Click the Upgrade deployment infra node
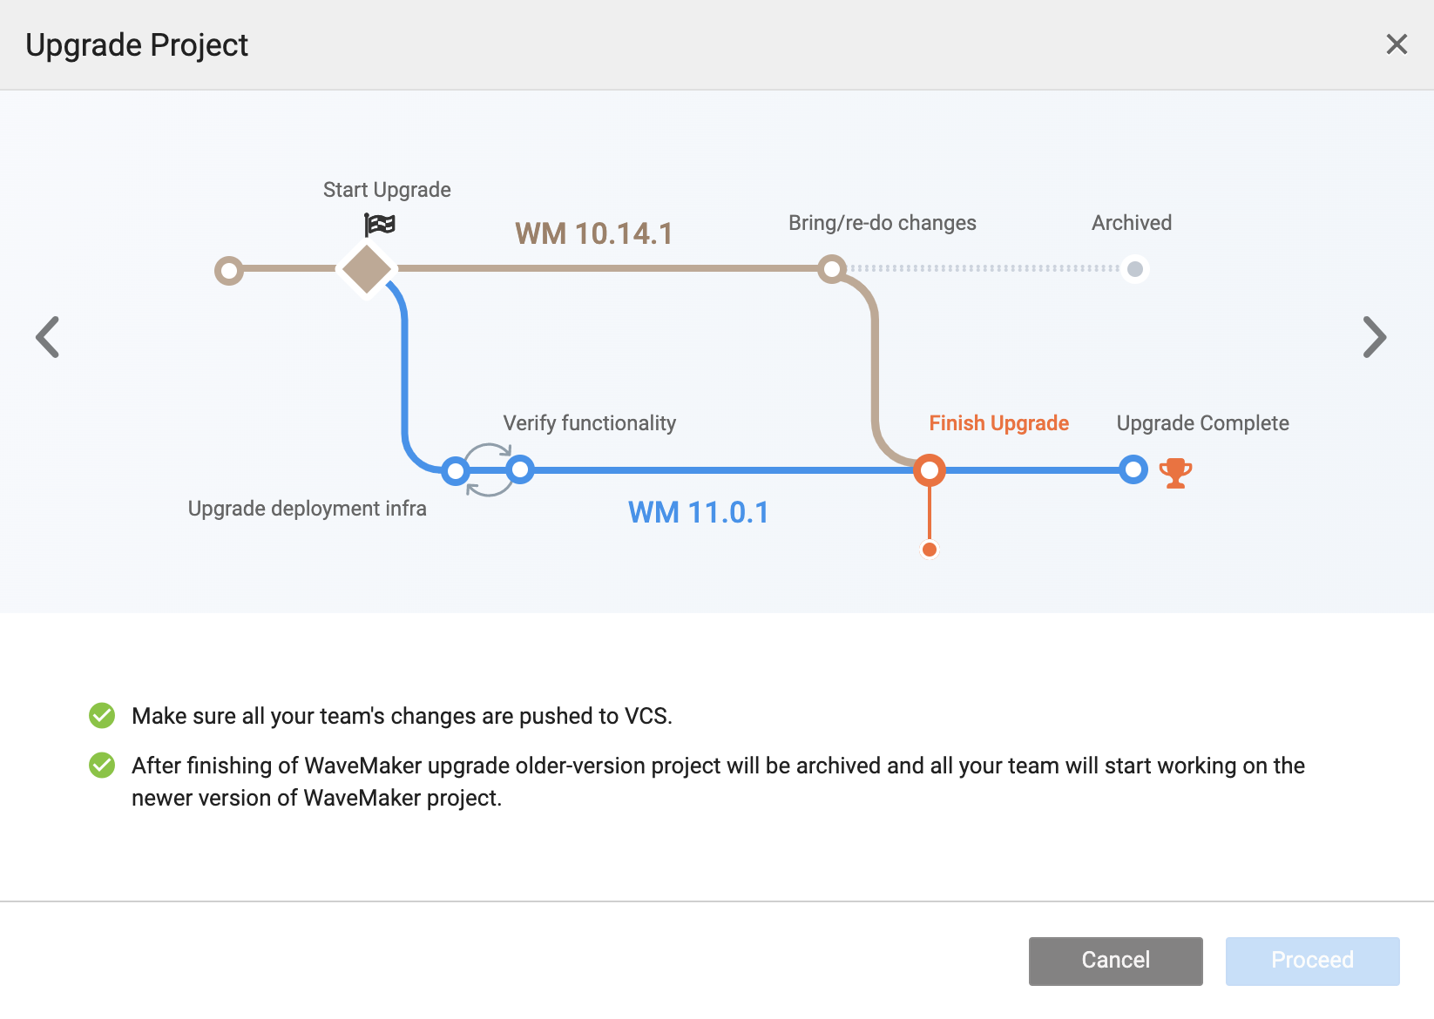Screen dimensions: 1434x1019 pos(455,471)
